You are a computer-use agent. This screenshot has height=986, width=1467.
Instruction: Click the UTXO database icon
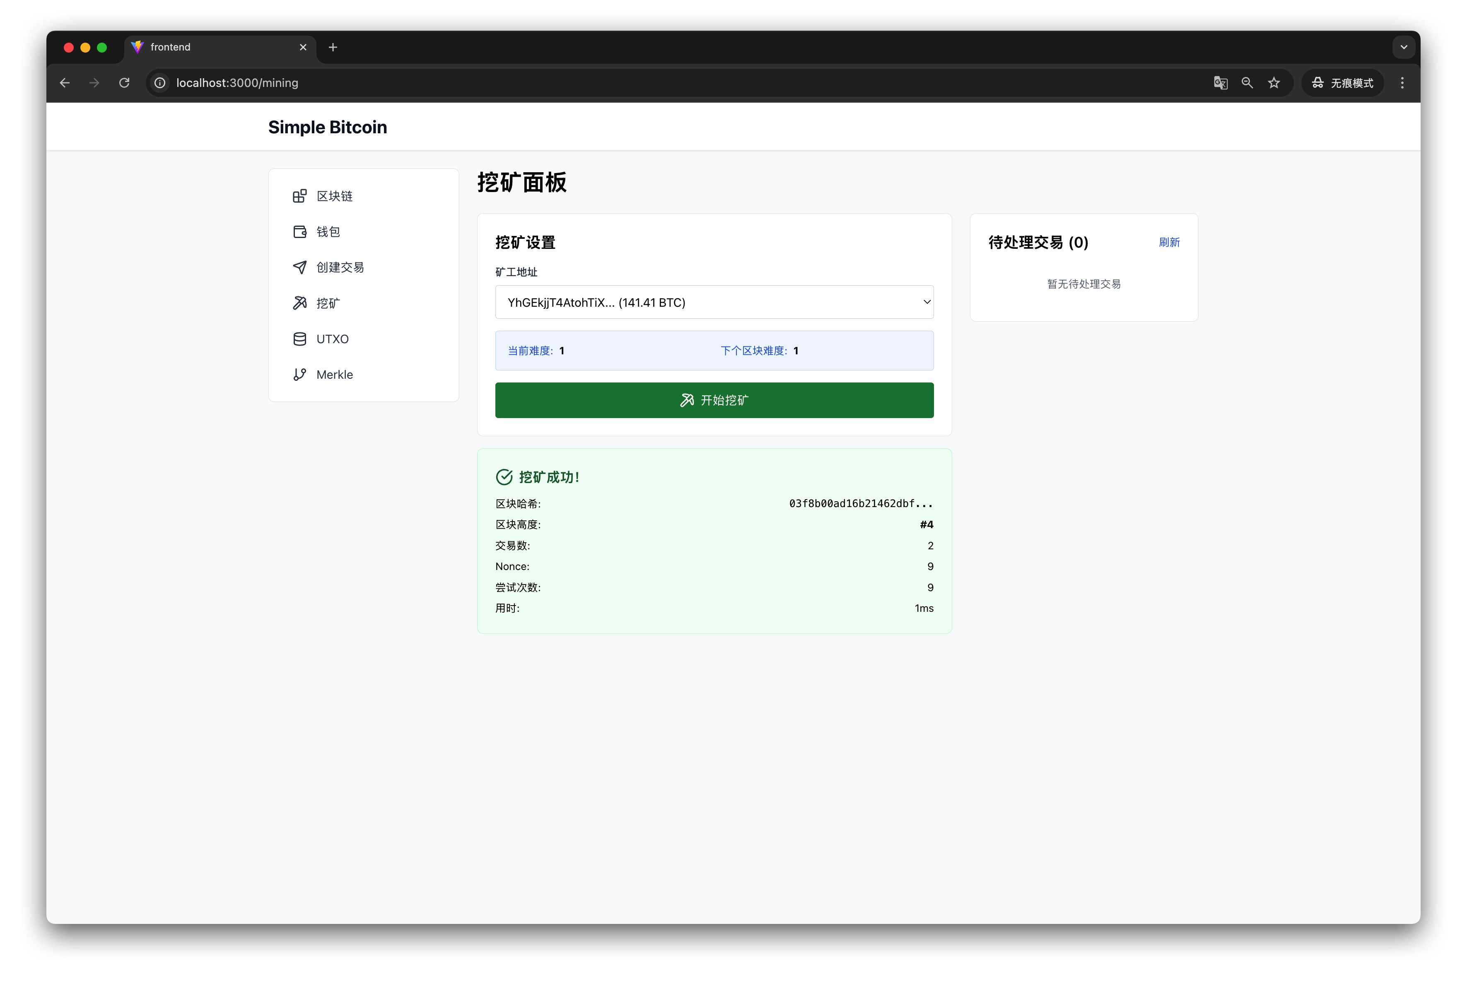pyautogui.click(x=299, y=339)
